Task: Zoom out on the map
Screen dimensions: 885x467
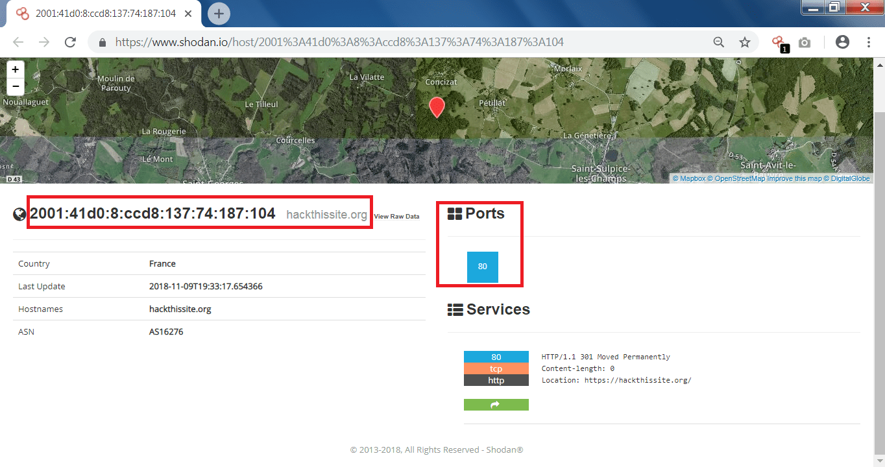Action: click(x=15, y=86)
